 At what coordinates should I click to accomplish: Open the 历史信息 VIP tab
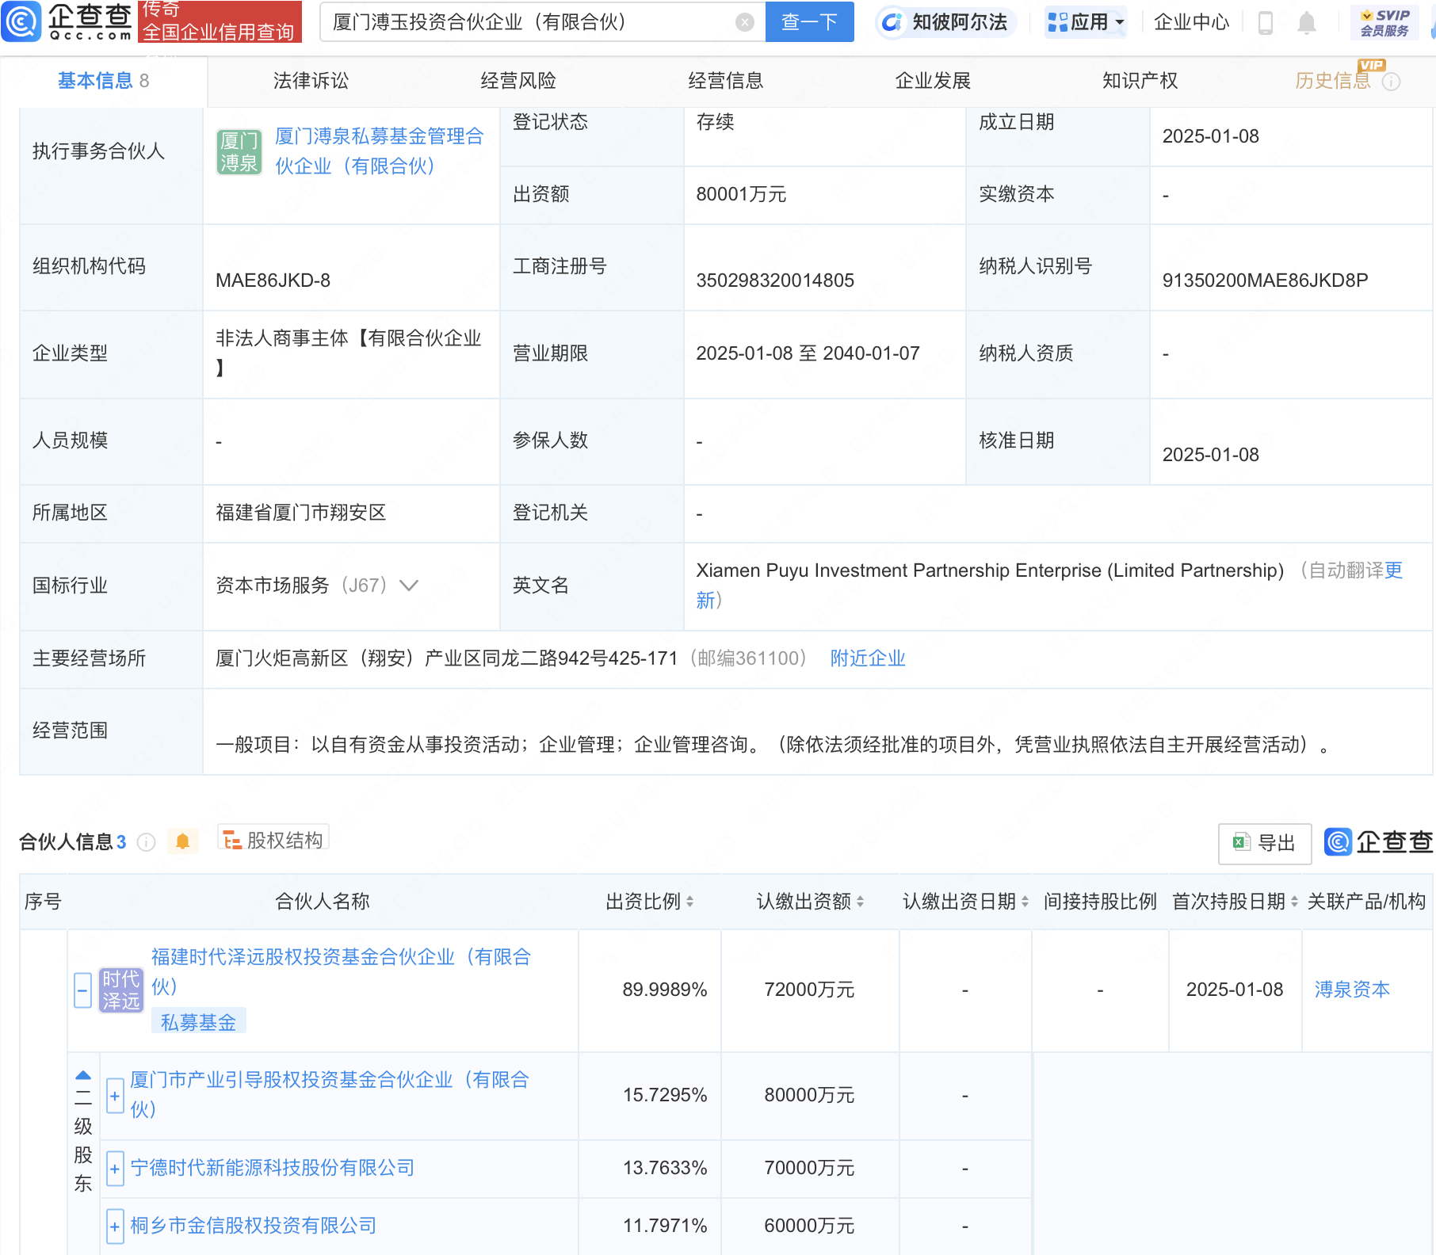(x=1333, y=81)
